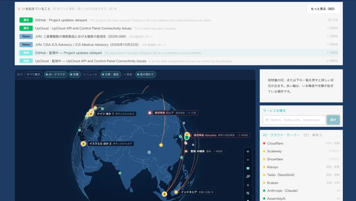Select Klaviyo in the service list
The width and height of the screenshot is (356, 201).
click(x=301, y=167)
